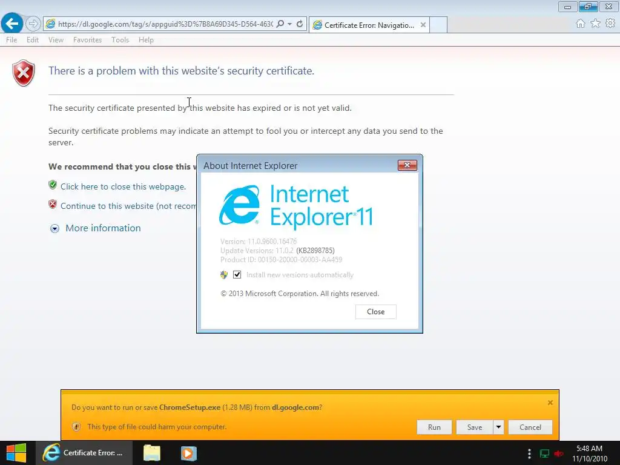Click the KB2898785 update link
The image size is (620, 465).
(315, 250)
